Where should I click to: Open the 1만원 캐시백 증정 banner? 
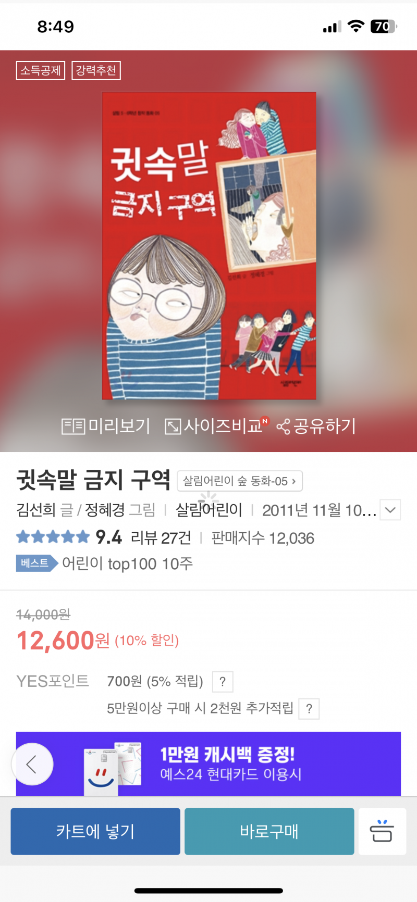point(208,763)
